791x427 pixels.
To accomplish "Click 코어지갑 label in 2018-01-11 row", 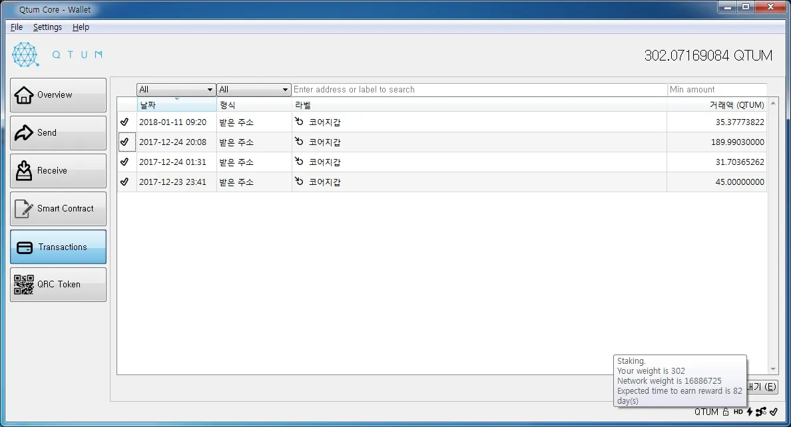I will tap(325, 122).
